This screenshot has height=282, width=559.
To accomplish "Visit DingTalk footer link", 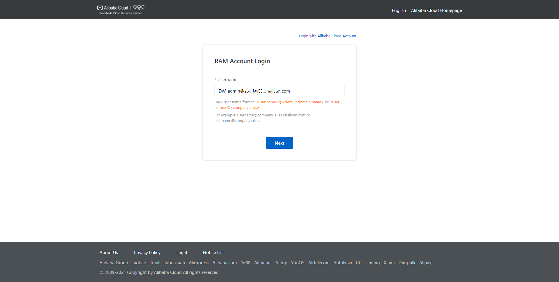I will coord(407,263).
